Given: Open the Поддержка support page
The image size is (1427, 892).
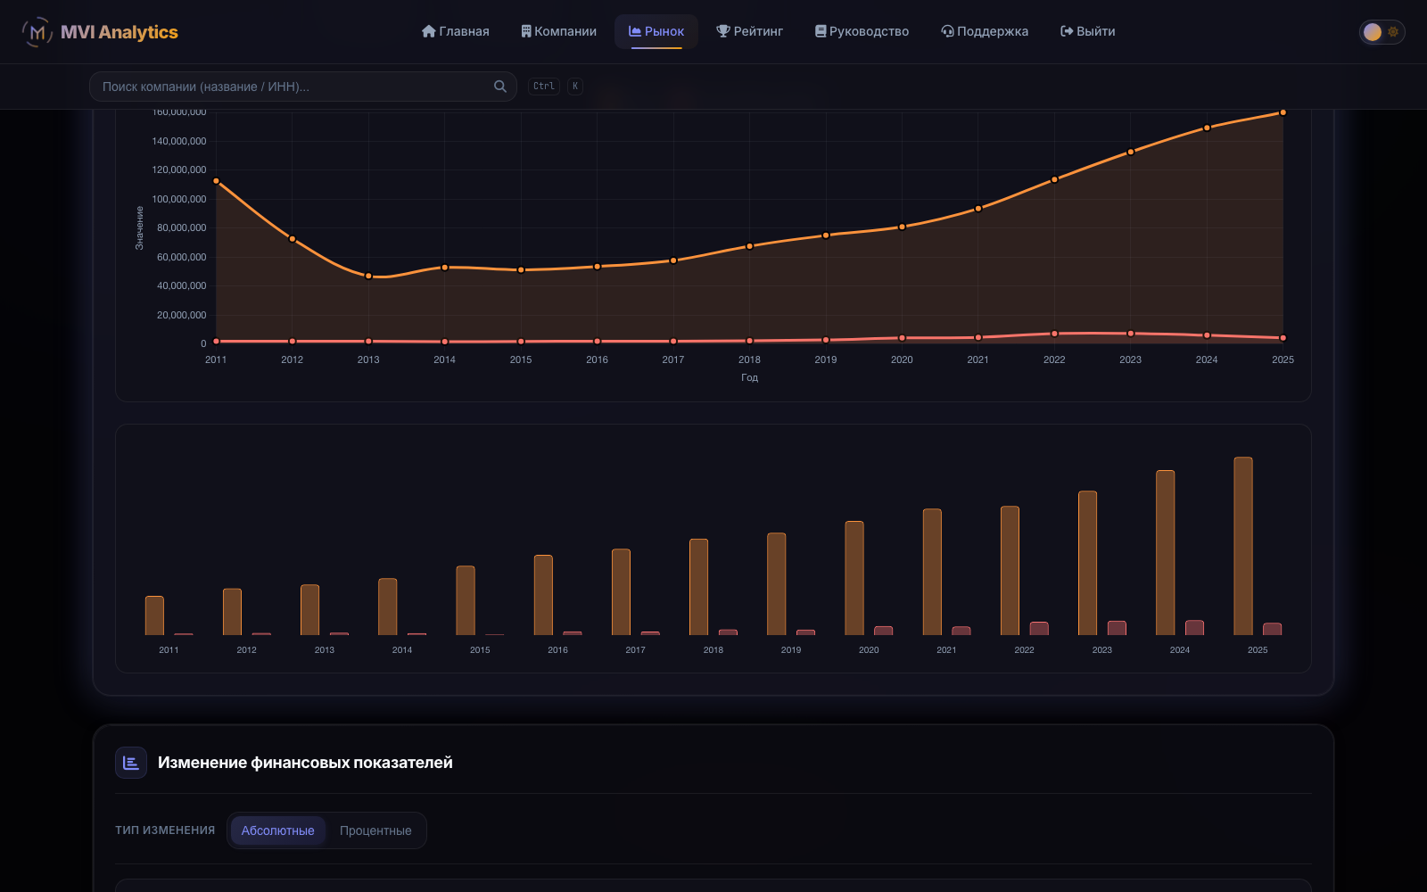Looking at the screenshot, I should tap(985, 31).
